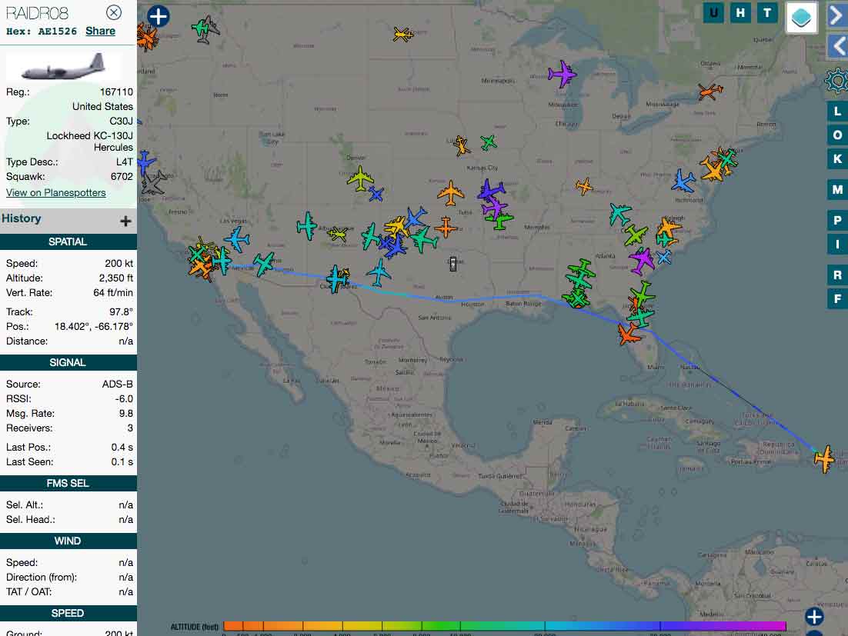Image resolution: width=848 pixels, height=636 pixels.
Task: Click the track value 97.8°
Action: [x=121, y=311]
